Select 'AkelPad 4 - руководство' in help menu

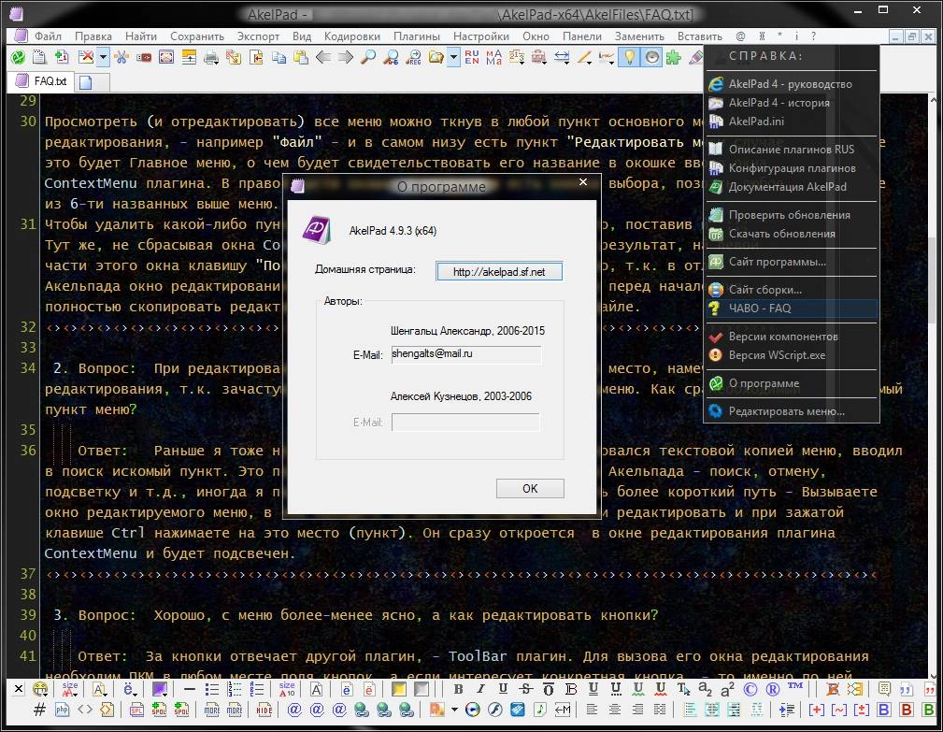coord(792,83)
